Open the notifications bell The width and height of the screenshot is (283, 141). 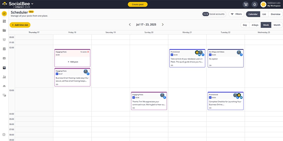point(255,4)
